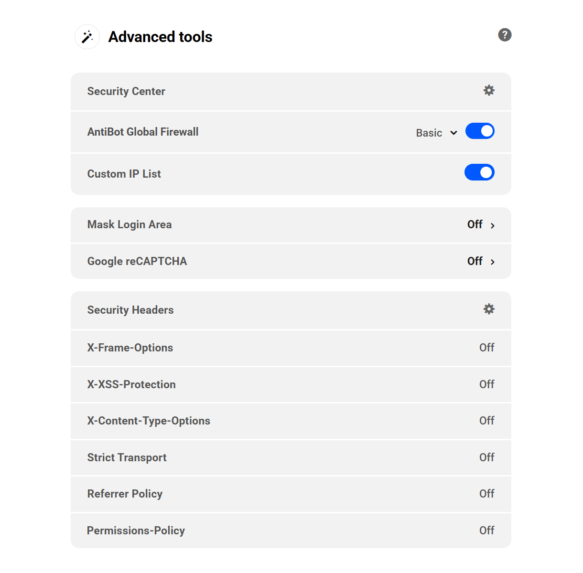
Task: Click the AntiBot Global Firewall label
Action: pyautogui.click(x=143, y=132)
